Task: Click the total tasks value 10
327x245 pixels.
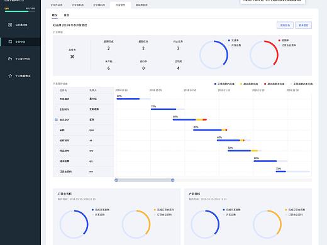Action: (x=72, y=57)
